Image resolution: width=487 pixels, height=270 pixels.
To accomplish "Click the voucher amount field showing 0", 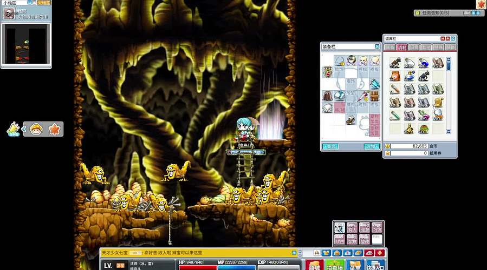I will pos(410,153).
